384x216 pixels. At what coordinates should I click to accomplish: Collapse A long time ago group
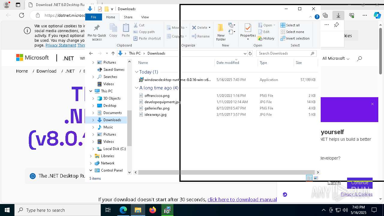coord(136,88)
